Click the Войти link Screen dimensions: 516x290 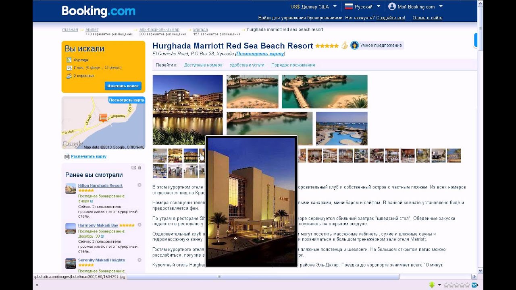click(264, 18)
